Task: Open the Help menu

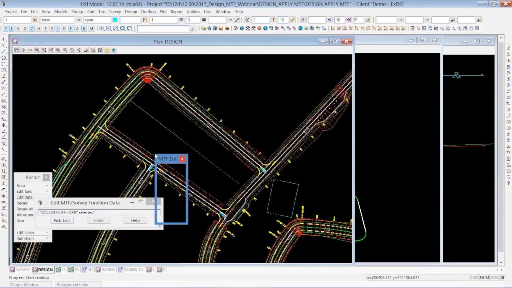Action: (x=238, y=12)
